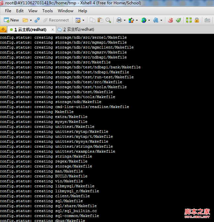Open the Window menu

click(x=65, y=11)
